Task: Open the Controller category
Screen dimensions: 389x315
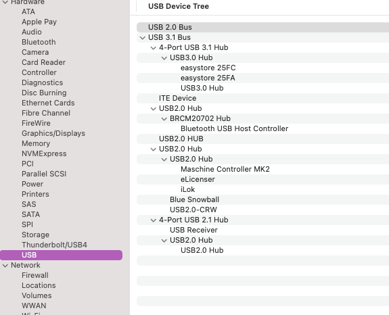Action: 39,72
